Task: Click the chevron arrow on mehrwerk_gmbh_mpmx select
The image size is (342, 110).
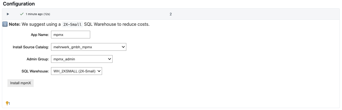Action: pyautogui.click(x=123, y=47)
